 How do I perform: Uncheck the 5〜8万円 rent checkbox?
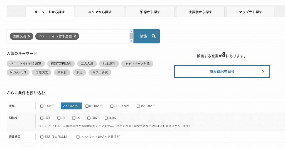(x=64, y=106)
